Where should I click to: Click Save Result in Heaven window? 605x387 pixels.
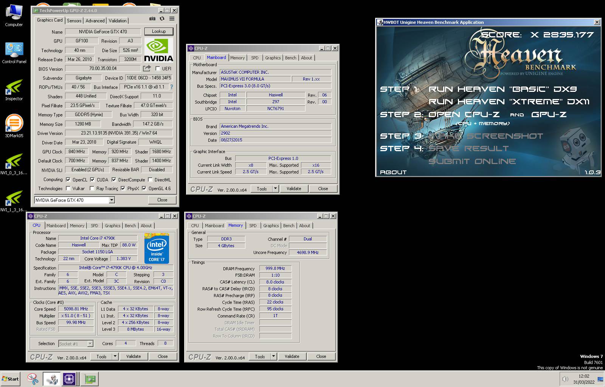click(x=468, y=149)
